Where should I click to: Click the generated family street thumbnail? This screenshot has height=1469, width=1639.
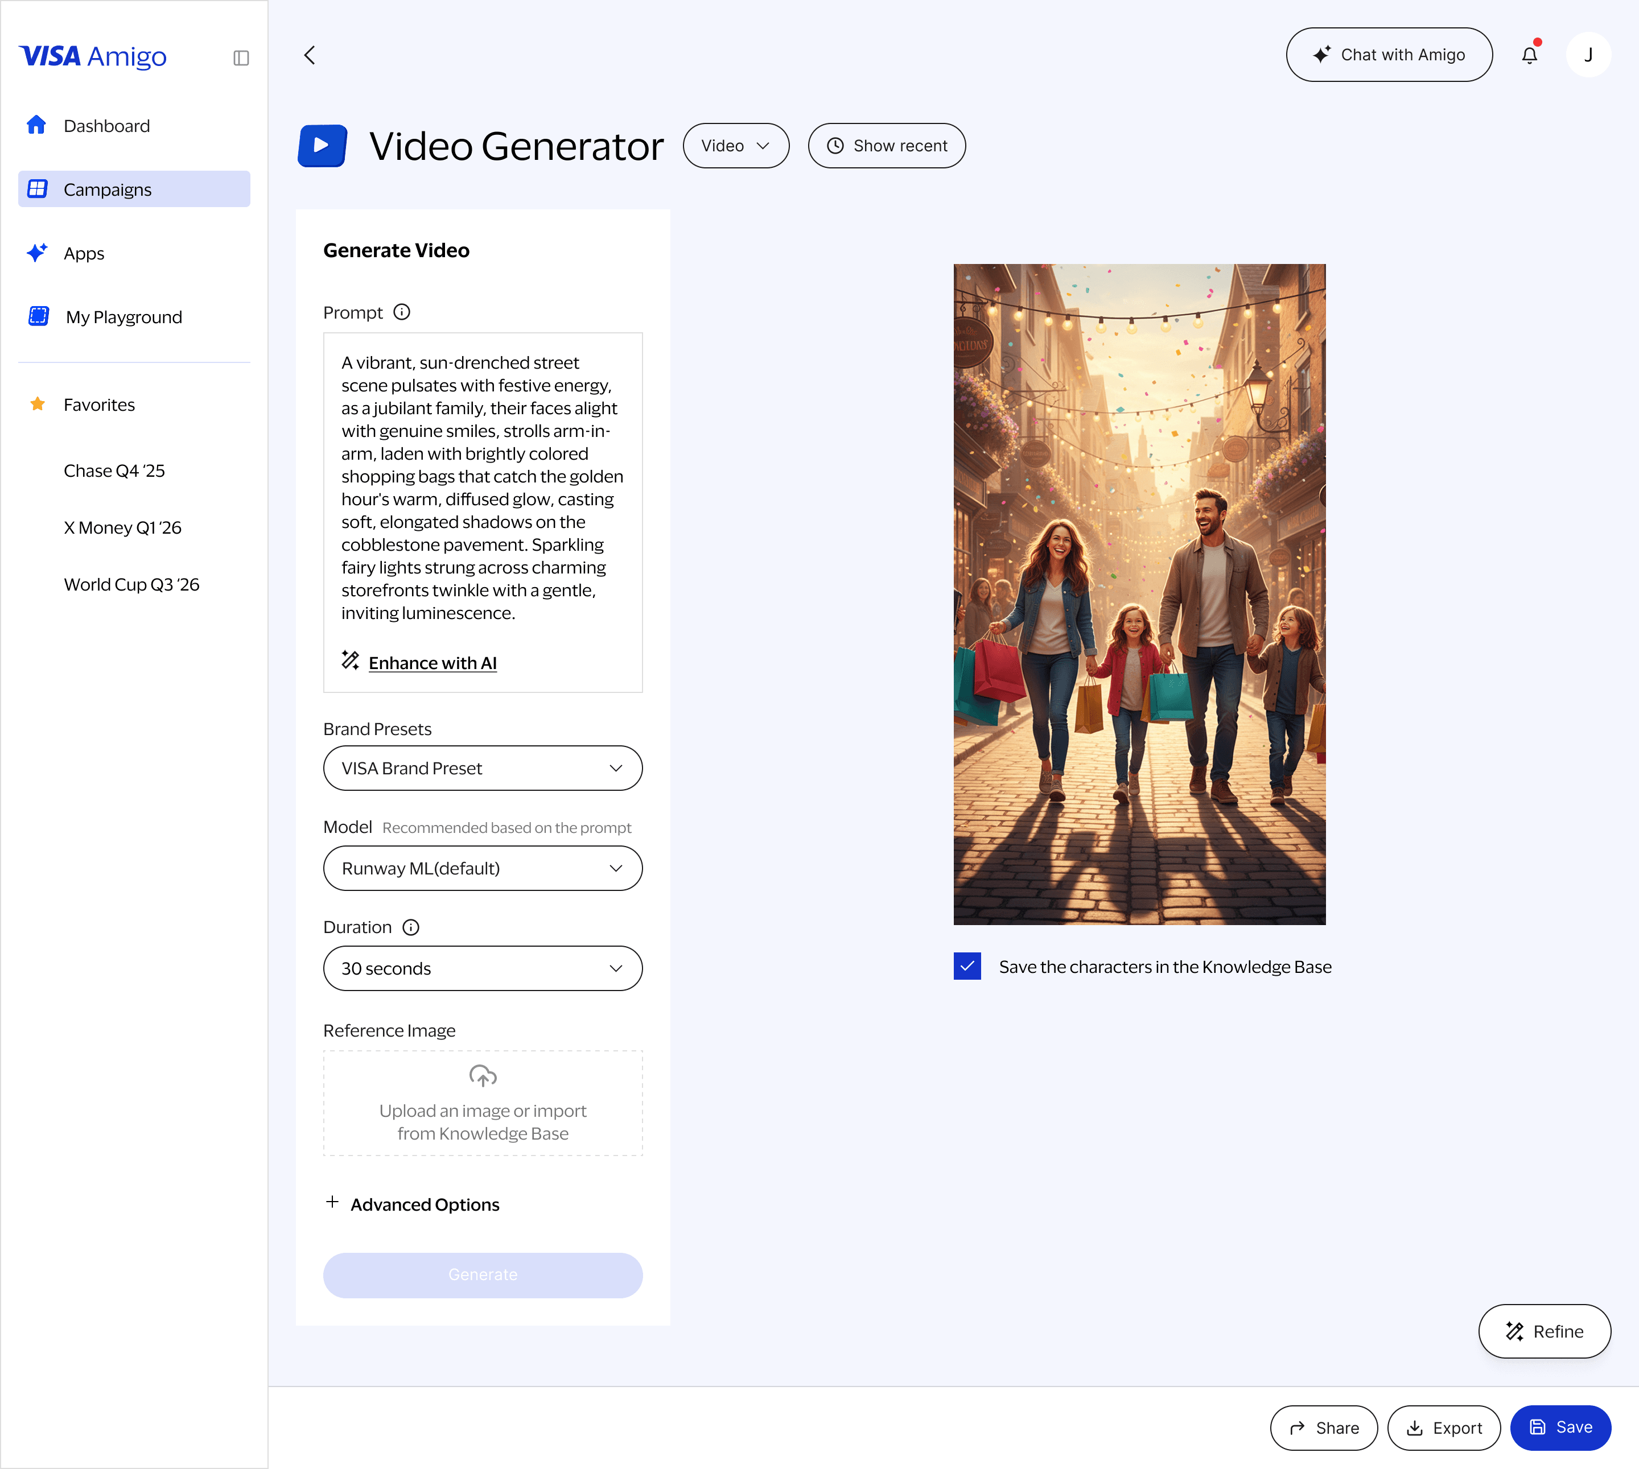(x=1138, y=593)
